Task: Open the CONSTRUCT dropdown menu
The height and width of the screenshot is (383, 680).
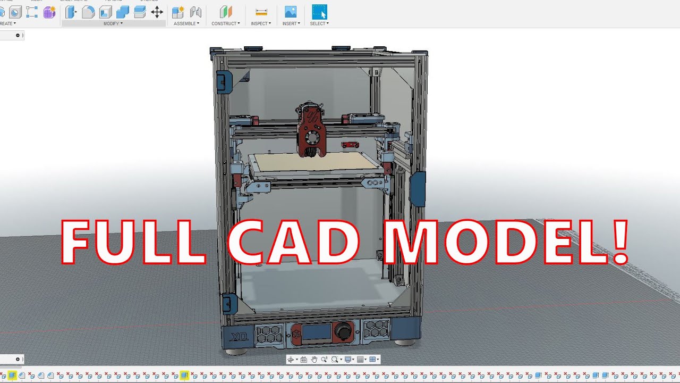Action: coord(226,23)
